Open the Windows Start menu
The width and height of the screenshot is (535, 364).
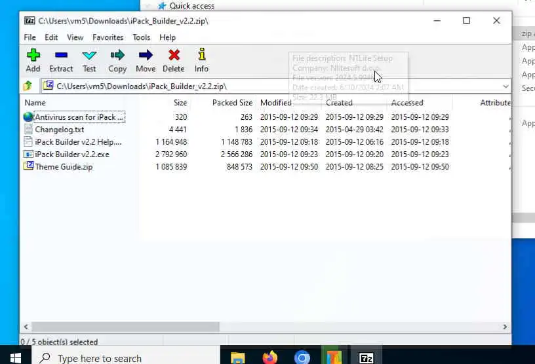click(x=16, y=358)
